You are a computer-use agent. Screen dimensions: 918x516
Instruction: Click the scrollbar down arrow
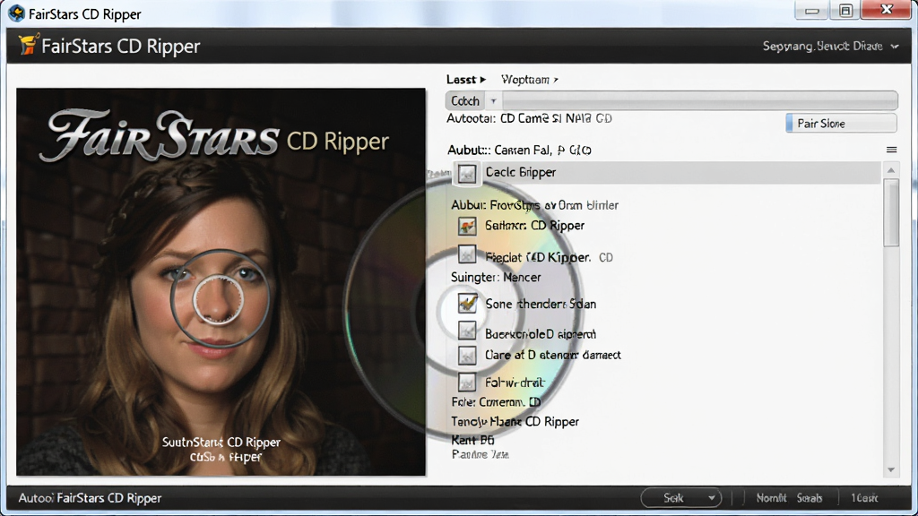(x=891, y=469)
